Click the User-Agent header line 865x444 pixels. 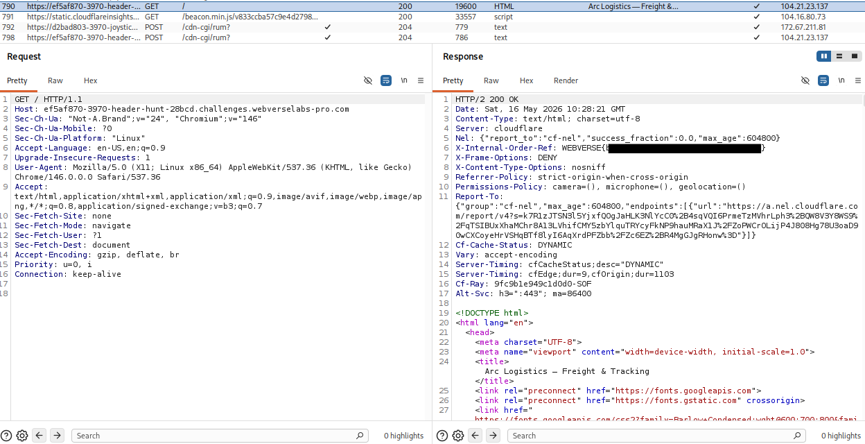213,172
